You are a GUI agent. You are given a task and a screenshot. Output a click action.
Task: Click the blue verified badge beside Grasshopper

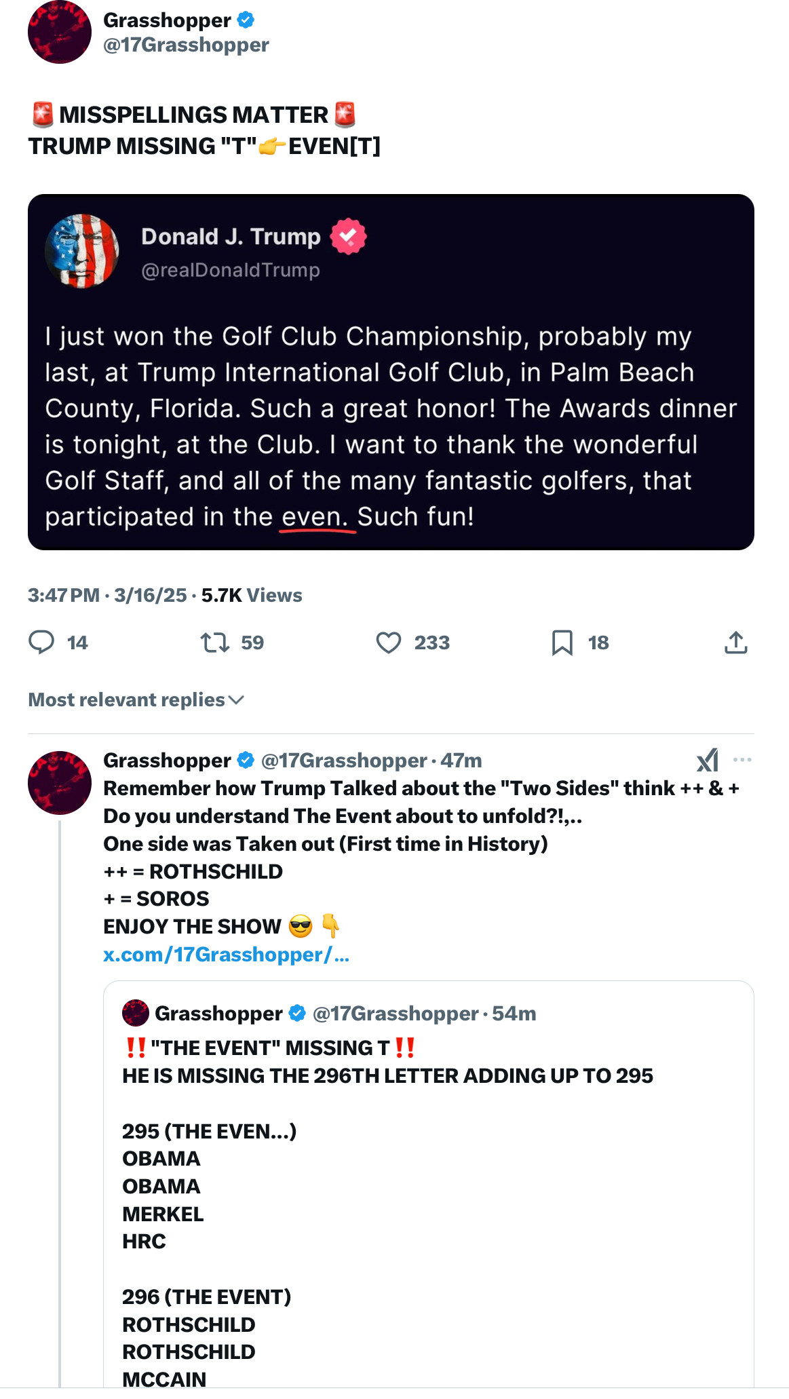(246, 20)
